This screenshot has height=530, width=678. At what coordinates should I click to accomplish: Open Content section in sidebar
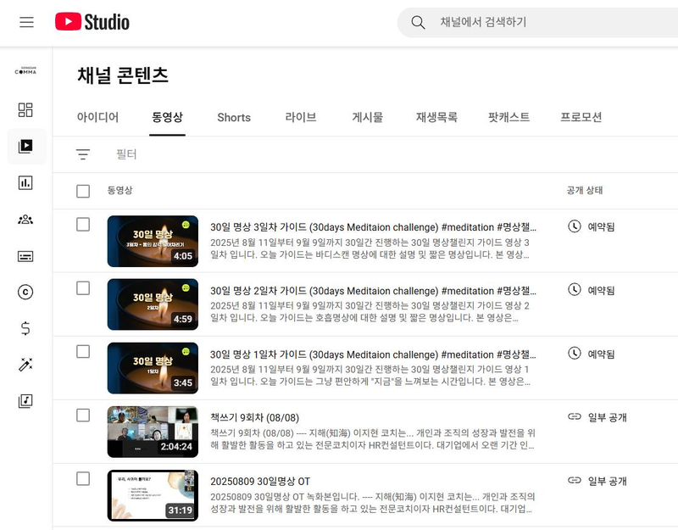tap(25, 146)
